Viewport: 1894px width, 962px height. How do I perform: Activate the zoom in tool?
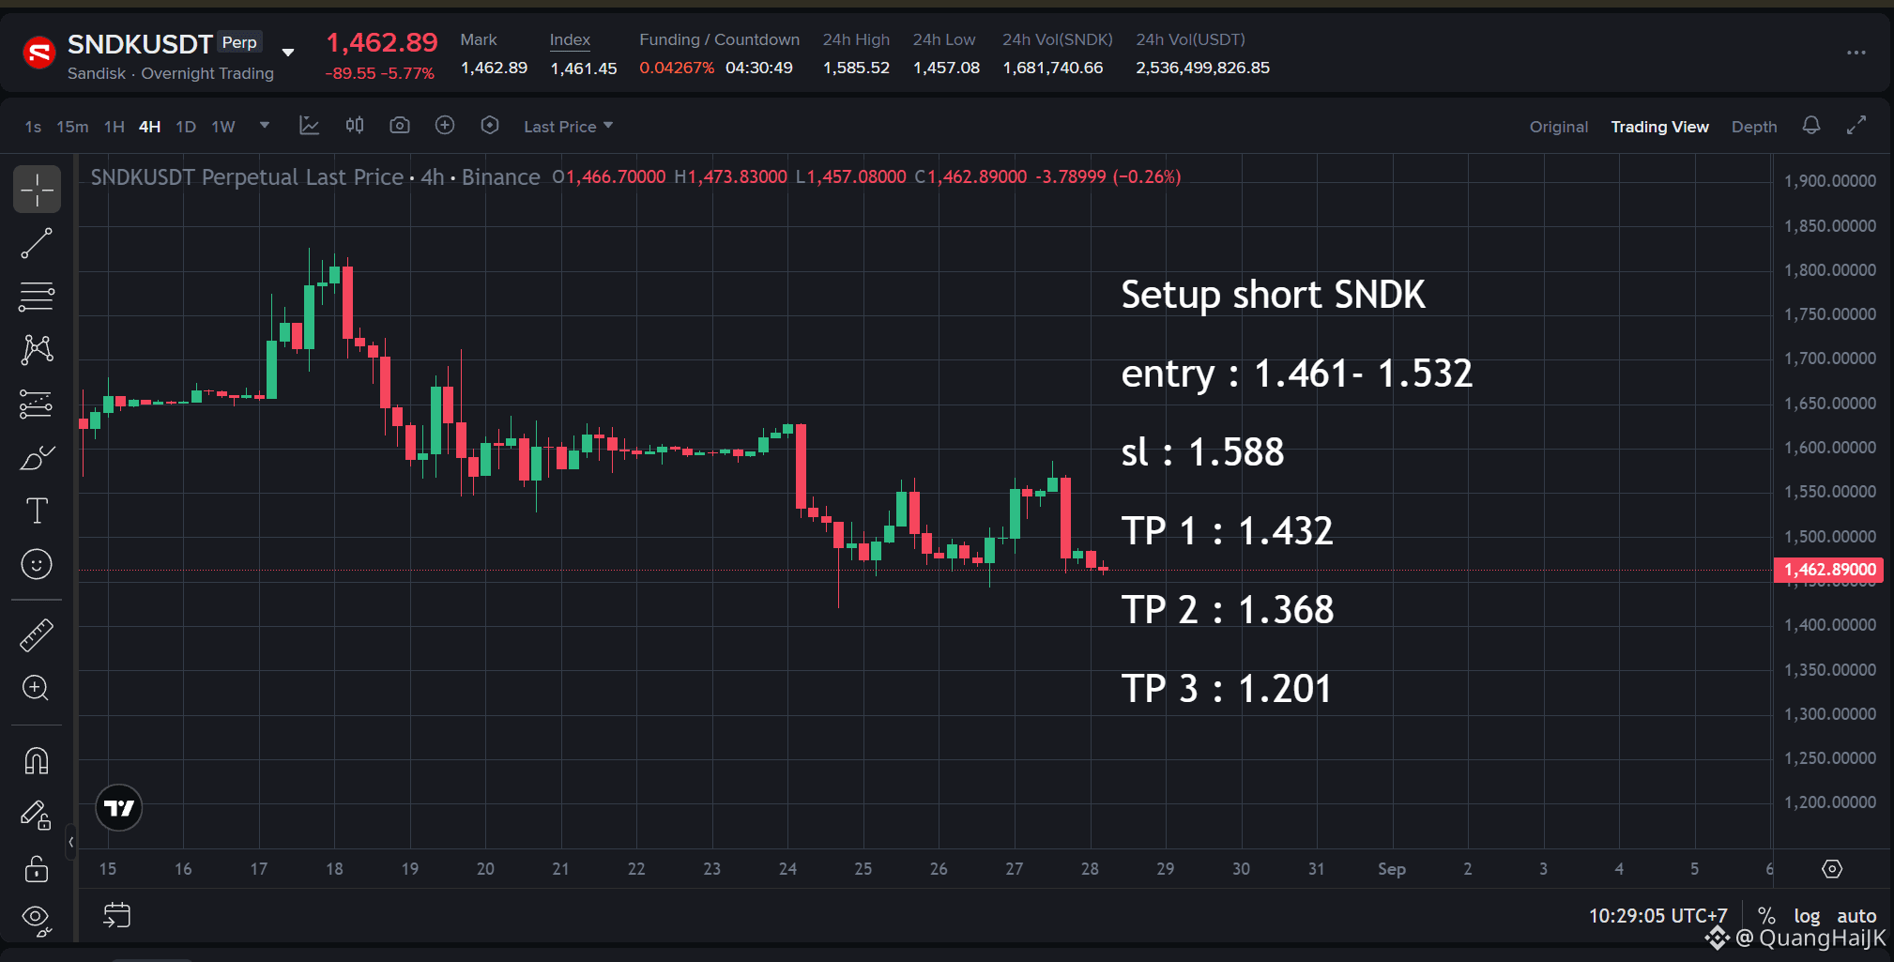[x=37, y=688]
